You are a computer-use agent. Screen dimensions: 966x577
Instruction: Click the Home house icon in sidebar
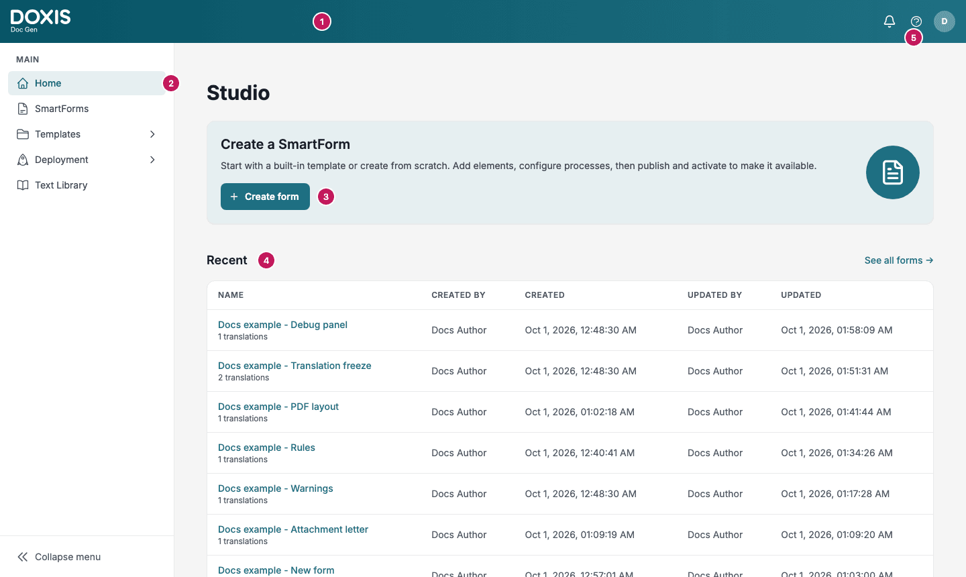[x=23, y=83]
